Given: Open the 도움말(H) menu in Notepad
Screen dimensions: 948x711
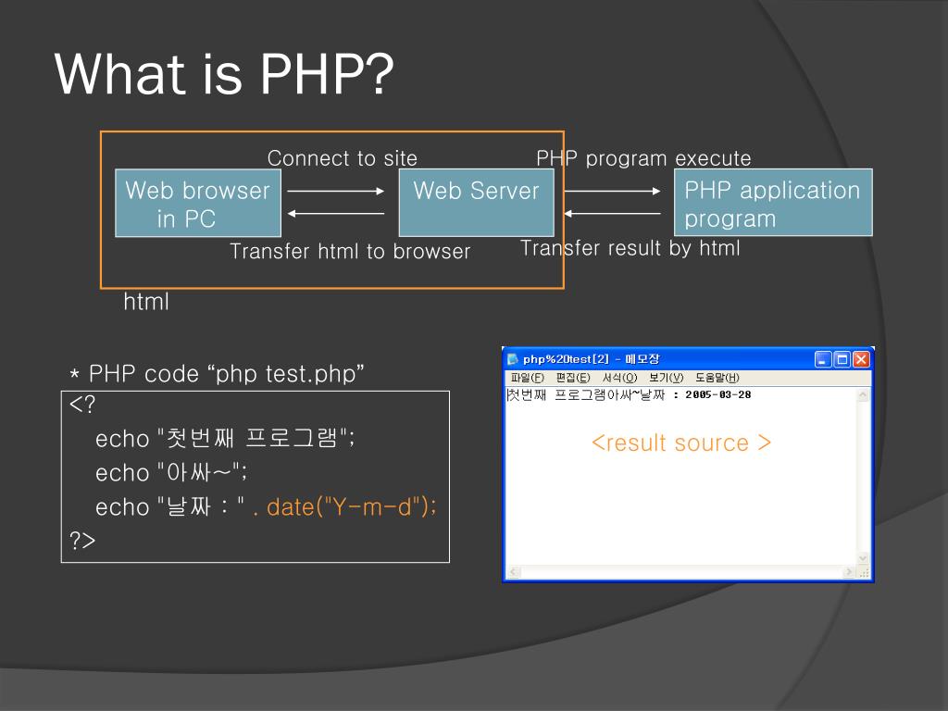Looking at the screenshot, I should (x=717, y=378).
